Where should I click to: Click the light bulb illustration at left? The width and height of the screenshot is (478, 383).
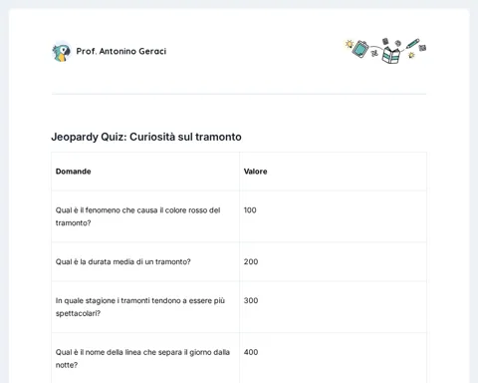pos(349,44)
